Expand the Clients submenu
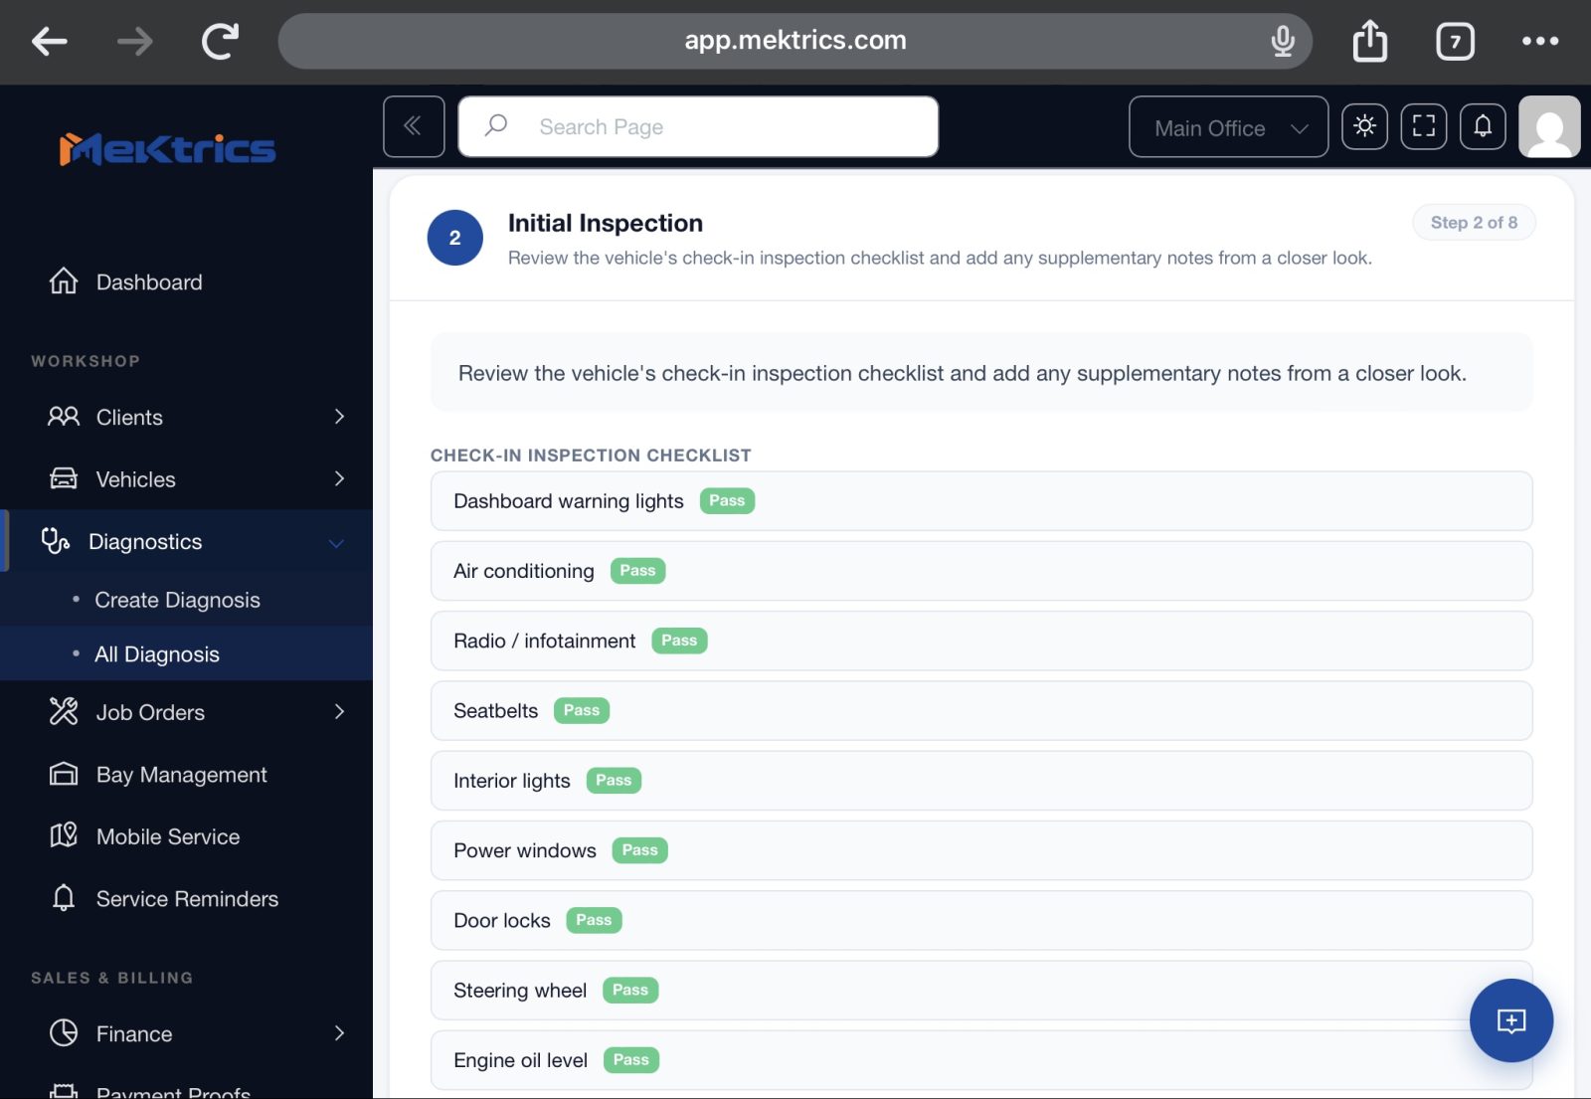1591x1099 pixels. tap(339, 417)
